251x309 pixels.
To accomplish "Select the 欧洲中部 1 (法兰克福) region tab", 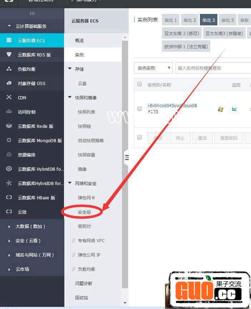I will click(x=186, y=46).
